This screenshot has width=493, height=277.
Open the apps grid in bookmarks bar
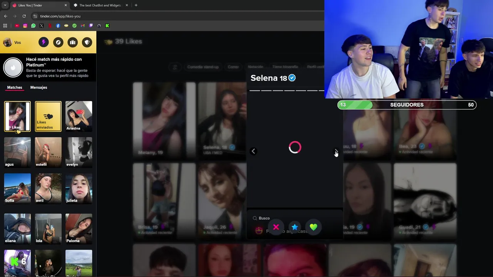(5, 26)
